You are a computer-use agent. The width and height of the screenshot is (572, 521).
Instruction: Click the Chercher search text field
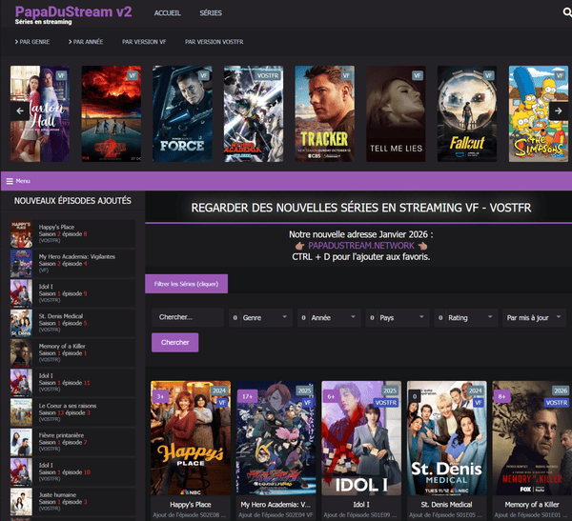coord(187,317)
